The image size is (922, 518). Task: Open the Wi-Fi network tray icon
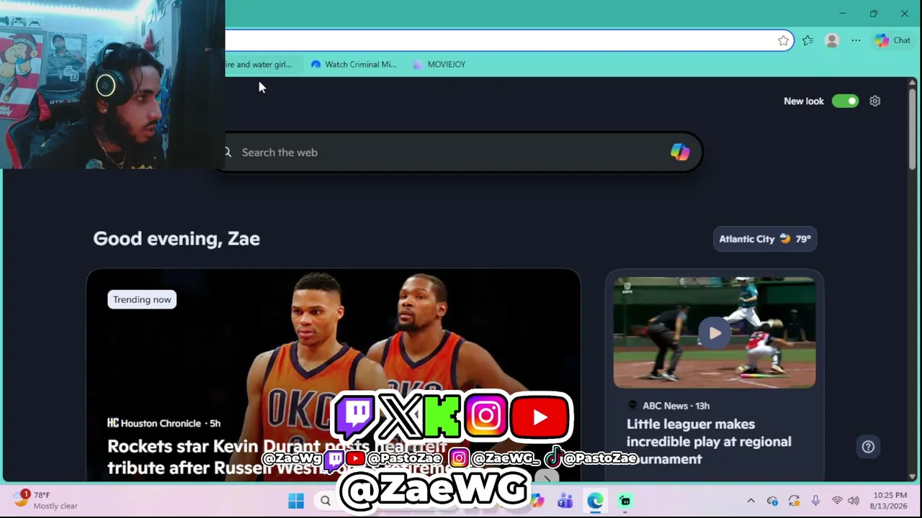tap(837, 501)
